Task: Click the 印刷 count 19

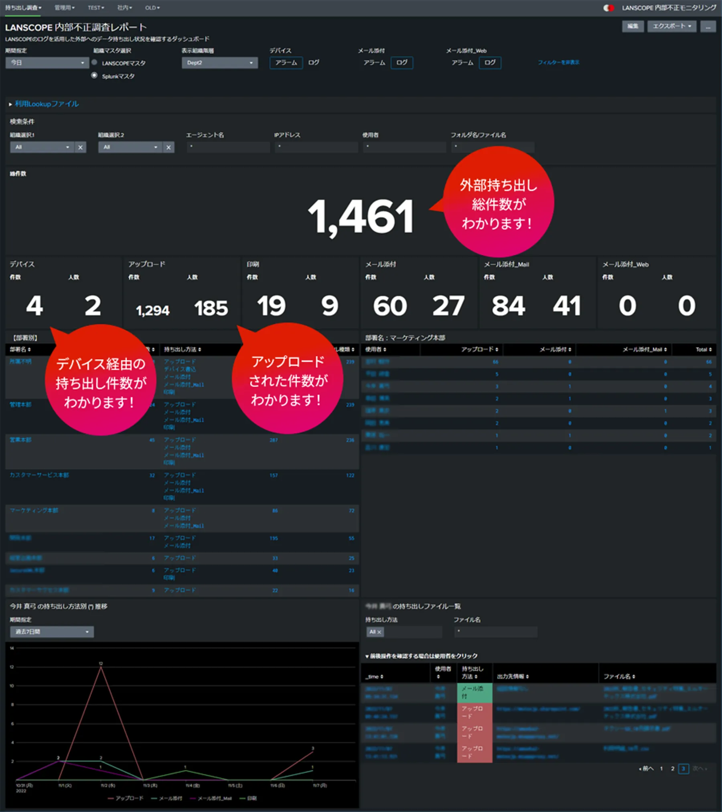Action: click(x=271, y=306)
